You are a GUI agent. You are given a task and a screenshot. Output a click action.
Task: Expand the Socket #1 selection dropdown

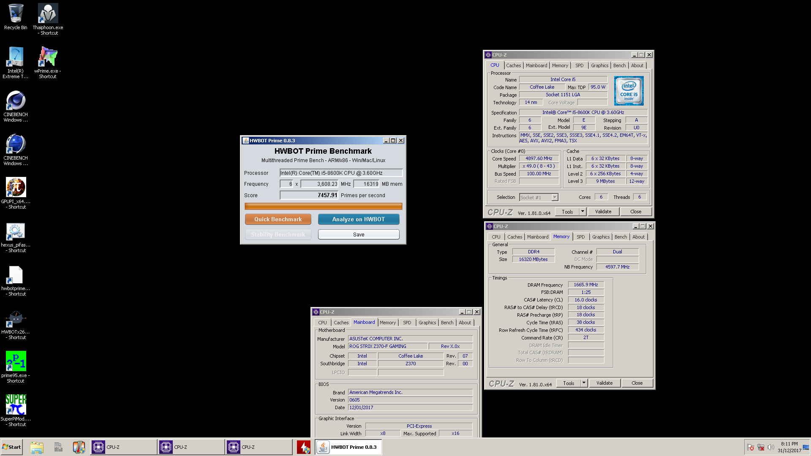pos(555,197)
